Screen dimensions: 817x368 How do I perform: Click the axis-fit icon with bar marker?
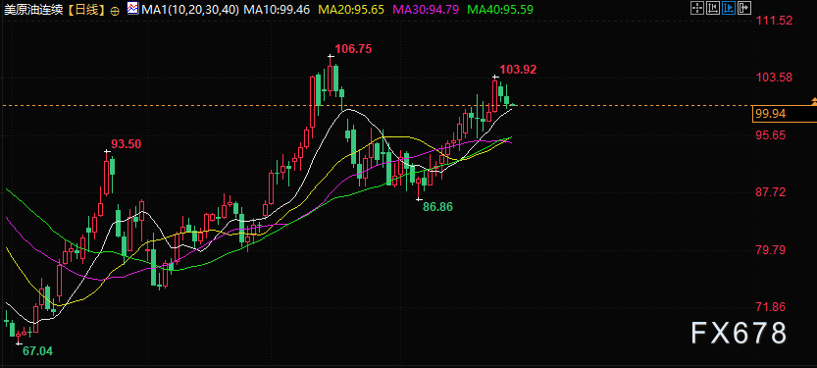pos(712,8)
